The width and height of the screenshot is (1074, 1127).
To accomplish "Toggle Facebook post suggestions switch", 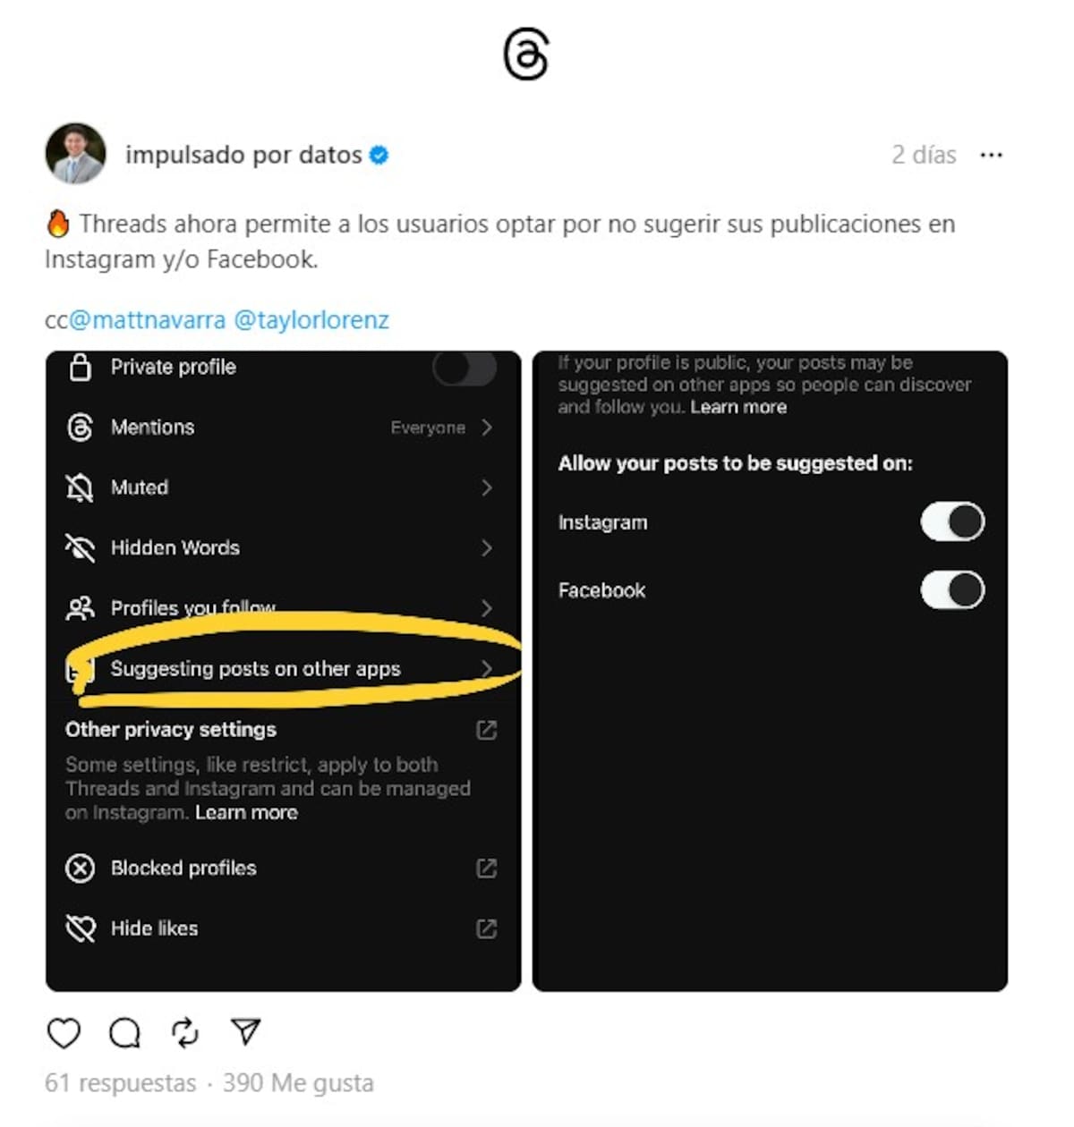I will tap(952, 589).
